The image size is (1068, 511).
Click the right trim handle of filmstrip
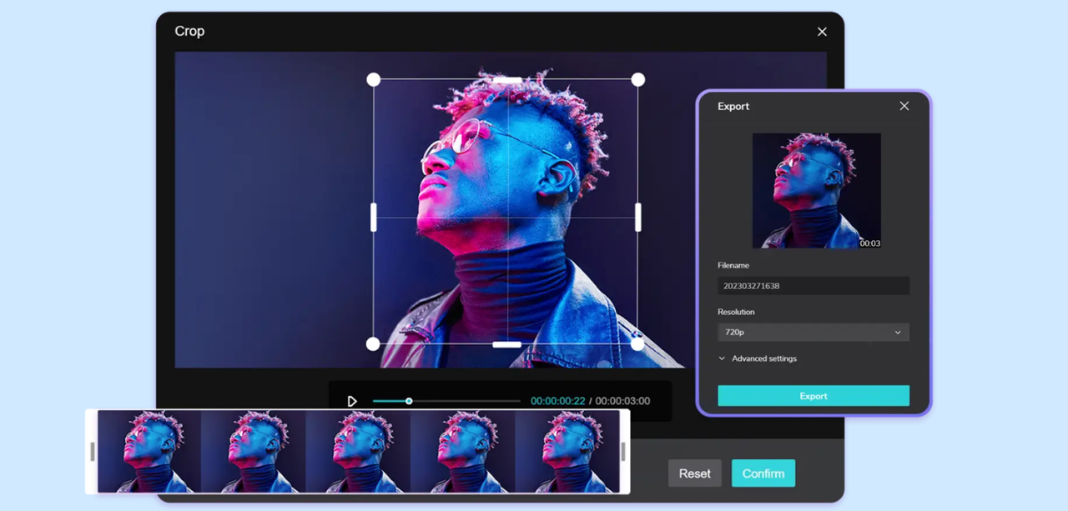point(623,451)
